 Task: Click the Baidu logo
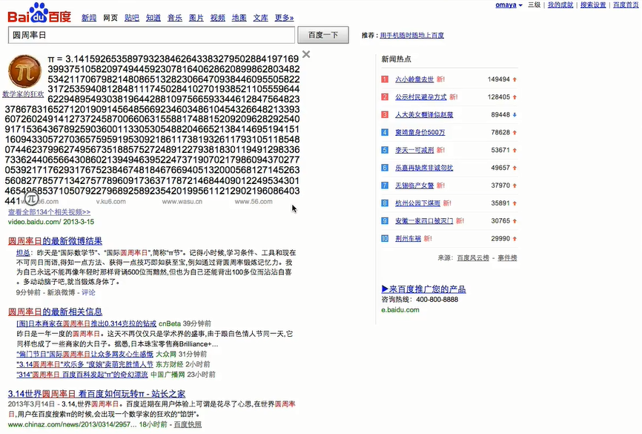[39, 13]
